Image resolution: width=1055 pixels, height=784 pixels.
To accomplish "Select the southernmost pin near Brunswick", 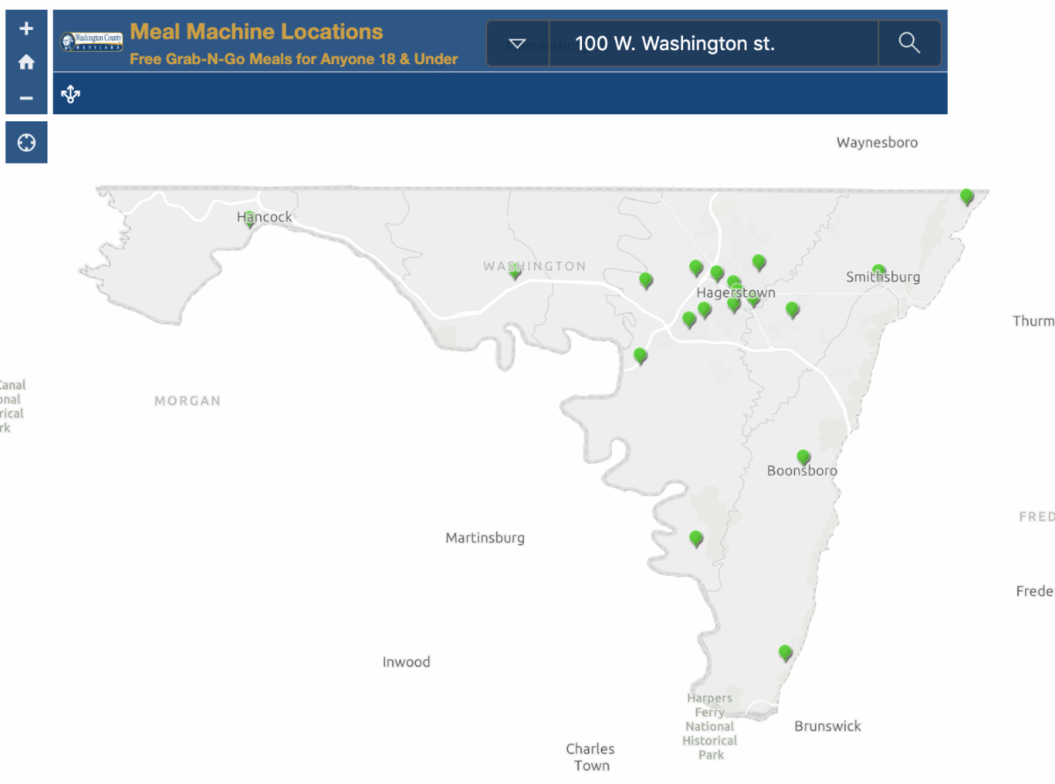I will coord(785,652).
